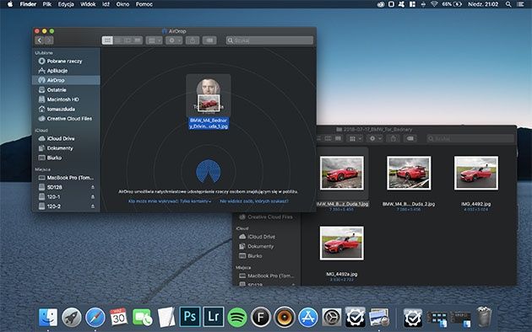Open Creative Cloud Files in BMW folder window sidebar
The image size is (532, 332).
pos(266,217)
